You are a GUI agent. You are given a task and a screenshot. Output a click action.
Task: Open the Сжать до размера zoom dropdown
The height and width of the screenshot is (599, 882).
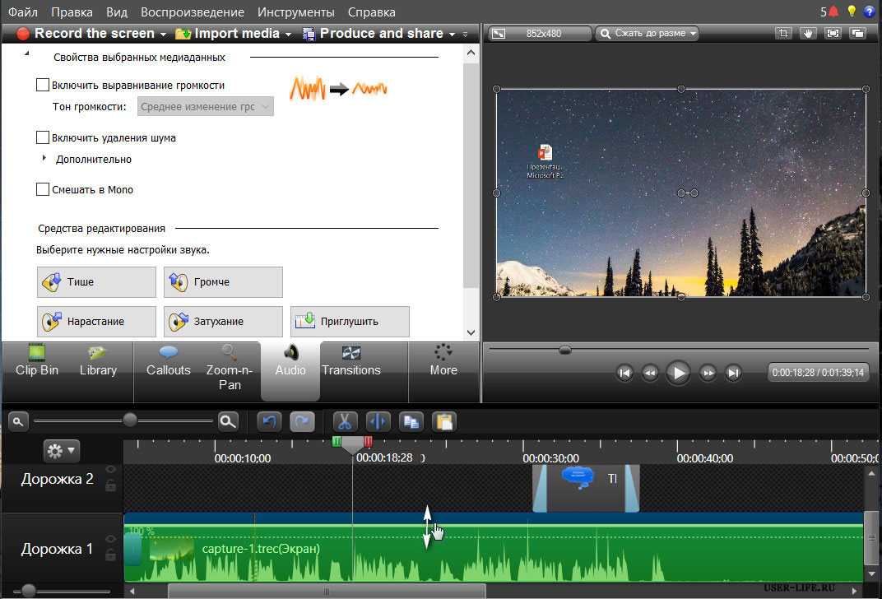tap(647, 34)
